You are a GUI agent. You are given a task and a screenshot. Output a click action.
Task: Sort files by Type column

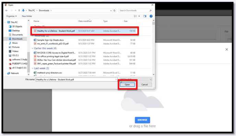click(105, 21)
